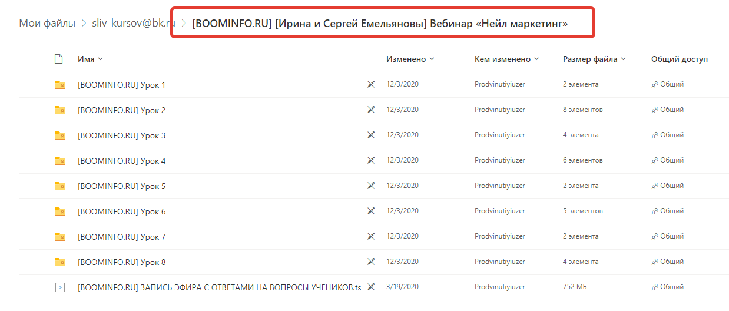
Task: Select the Урок 4 folder icon
Action: point(59,161)
